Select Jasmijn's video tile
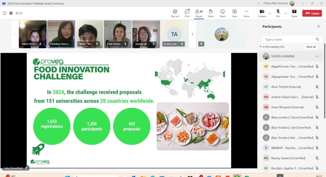 (x=146, y=34)
